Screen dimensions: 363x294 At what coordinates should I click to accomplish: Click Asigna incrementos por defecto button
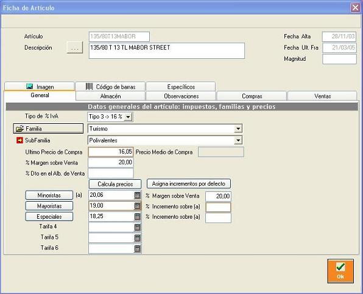pos(189,184)
